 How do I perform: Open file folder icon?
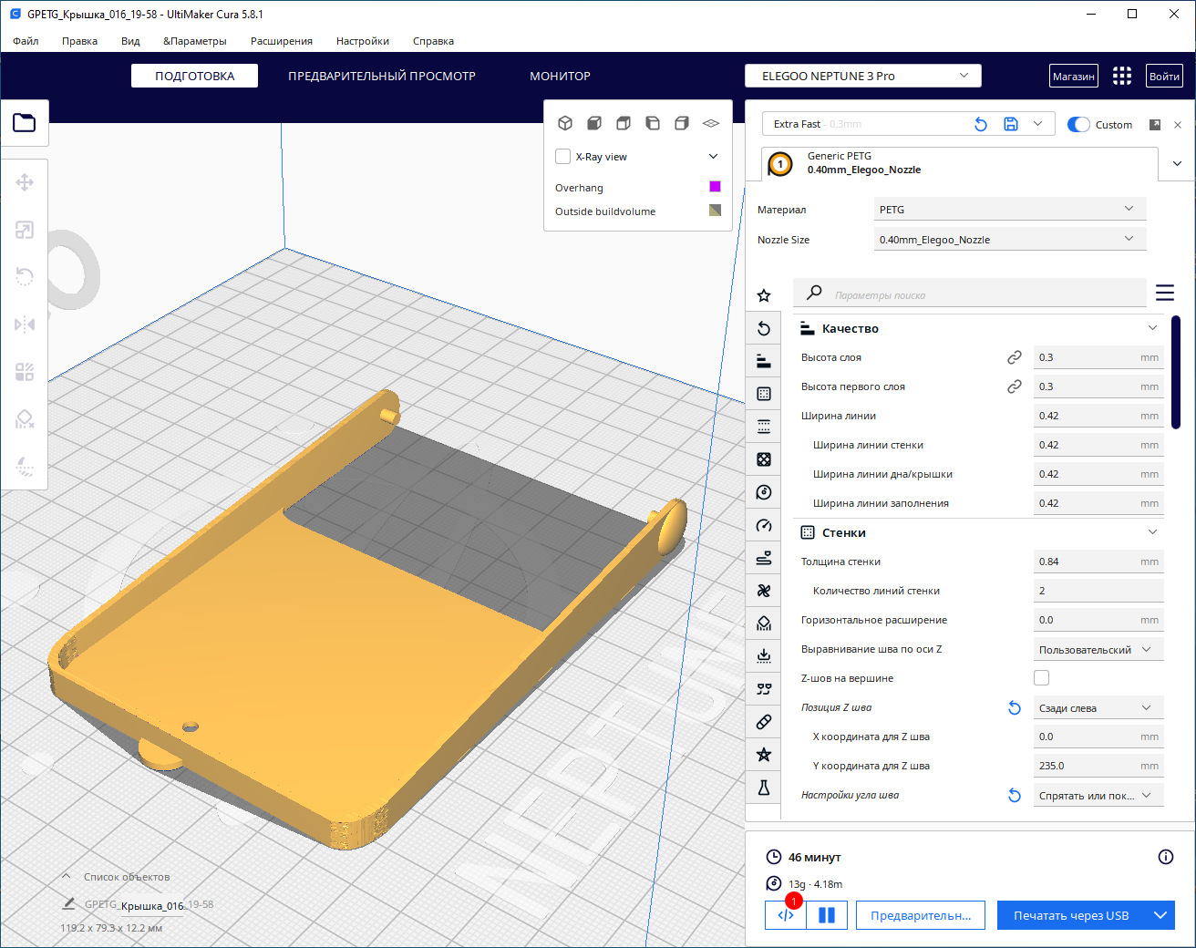coord(25,122)
